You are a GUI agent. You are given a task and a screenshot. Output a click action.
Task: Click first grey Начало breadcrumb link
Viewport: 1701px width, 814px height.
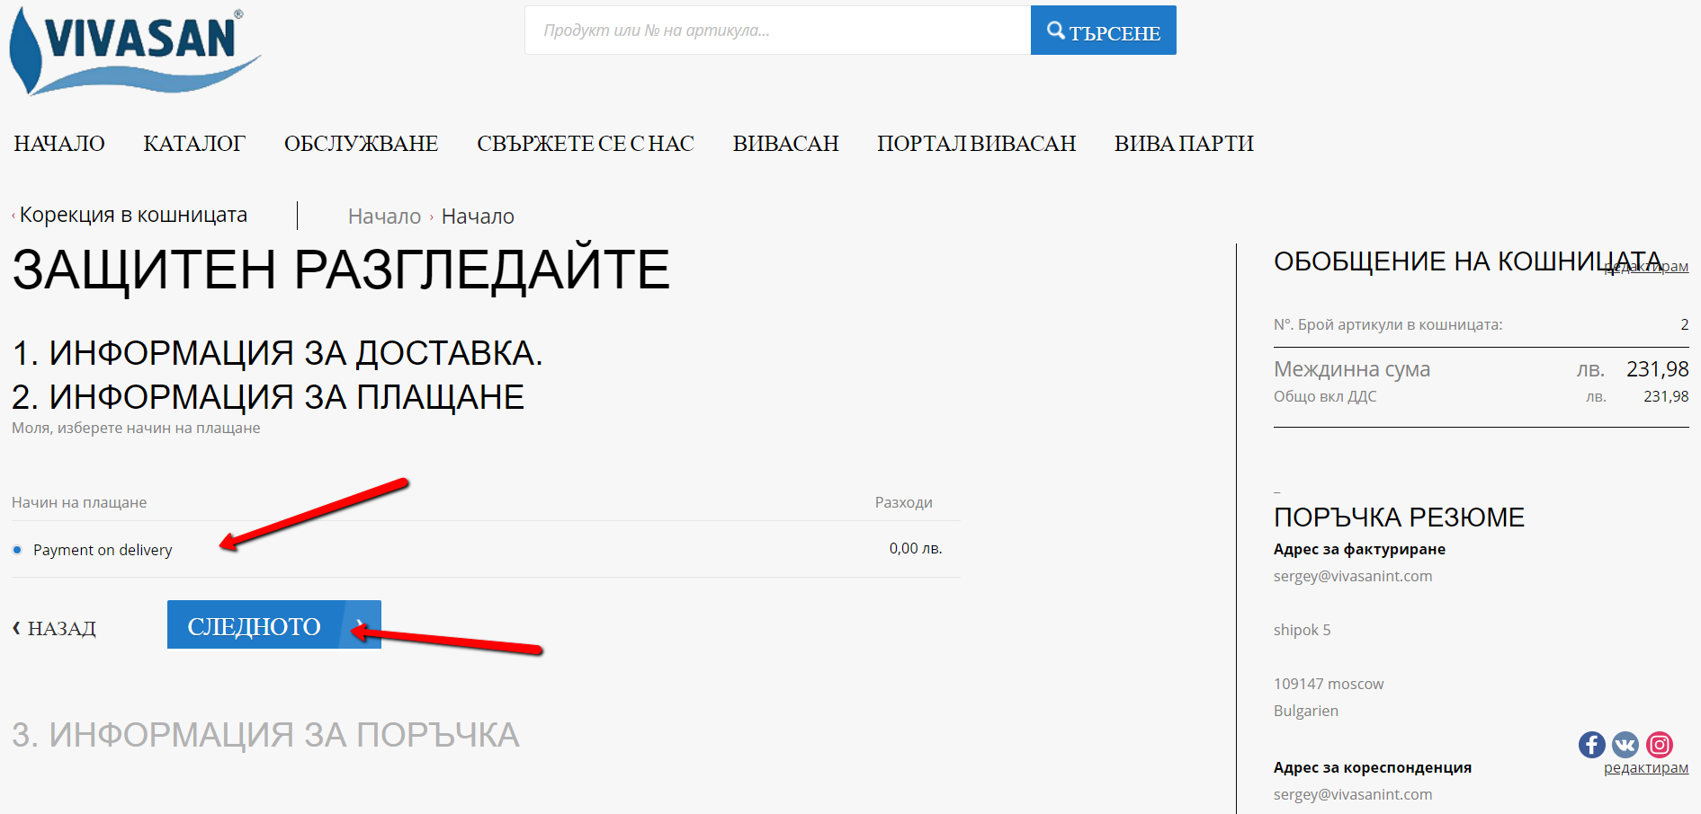point(384,217)
